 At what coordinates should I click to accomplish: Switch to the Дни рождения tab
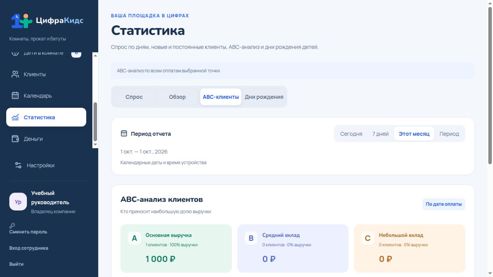pos(264,97)
